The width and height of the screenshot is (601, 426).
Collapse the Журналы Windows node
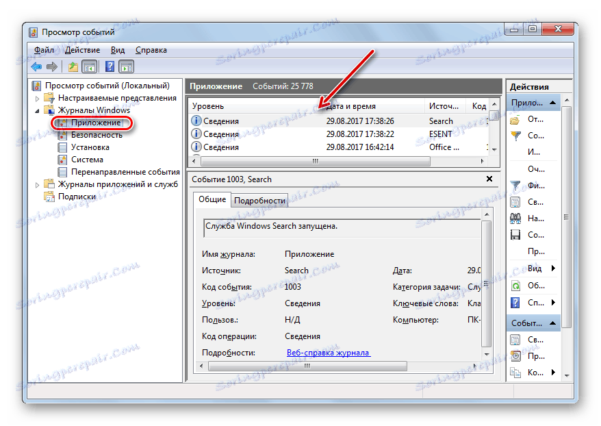tap(37, 111)
